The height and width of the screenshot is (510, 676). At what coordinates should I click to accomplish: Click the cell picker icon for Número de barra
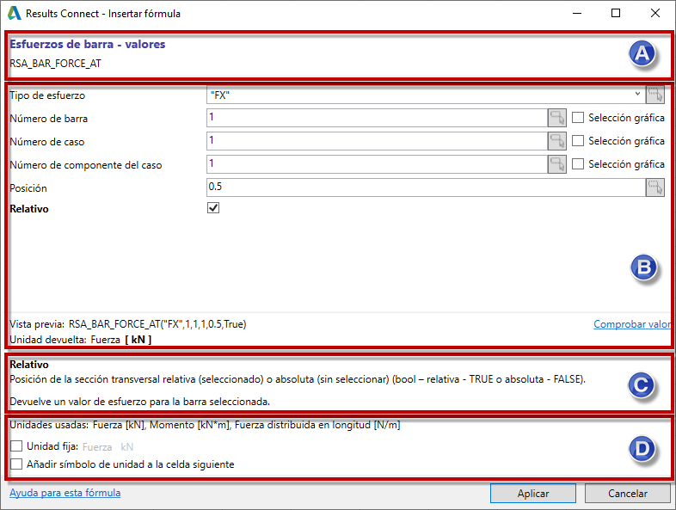556,118
